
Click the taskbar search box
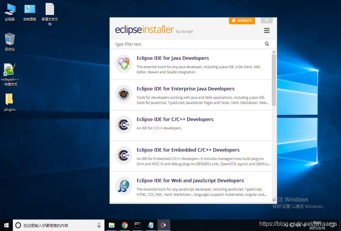(x=59, y=225)
